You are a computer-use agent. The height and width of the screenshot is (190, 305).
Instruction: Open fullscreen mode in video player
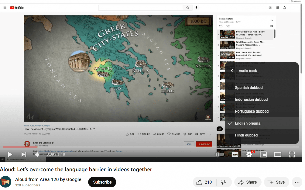coord(292,154)
